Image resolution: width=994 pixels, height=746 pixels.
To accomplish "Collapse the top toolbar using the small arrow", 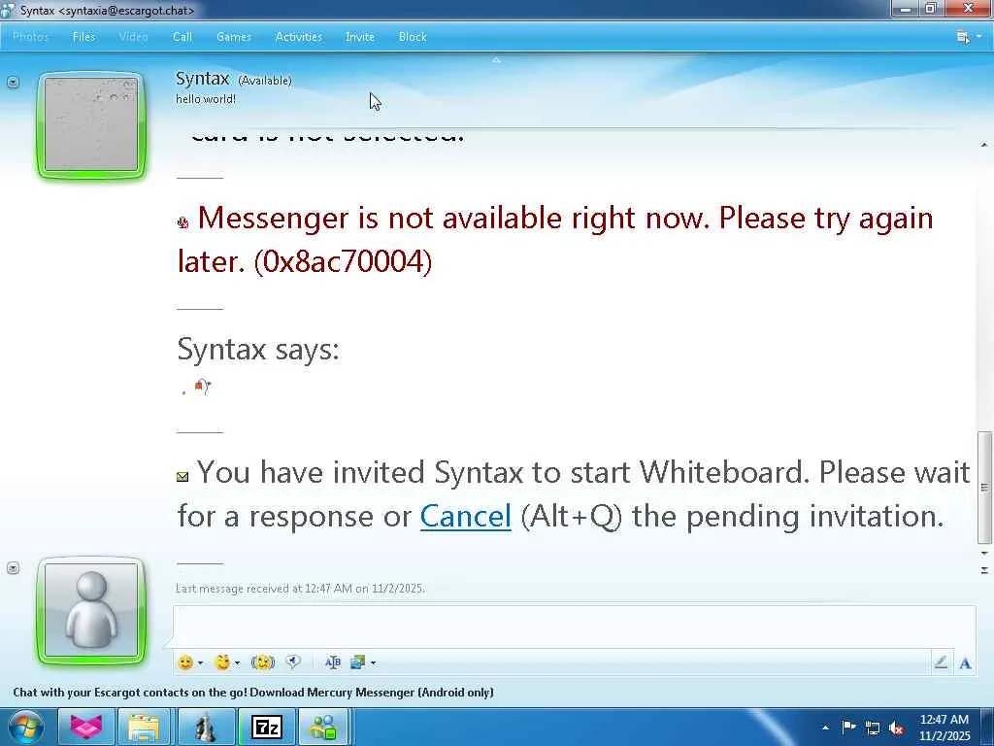I will click(496, 59).
